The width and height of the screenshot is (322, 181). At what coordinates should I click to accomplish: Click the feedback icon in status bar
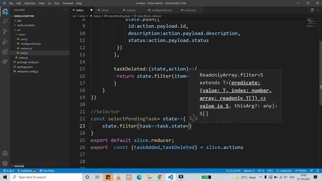311,170
